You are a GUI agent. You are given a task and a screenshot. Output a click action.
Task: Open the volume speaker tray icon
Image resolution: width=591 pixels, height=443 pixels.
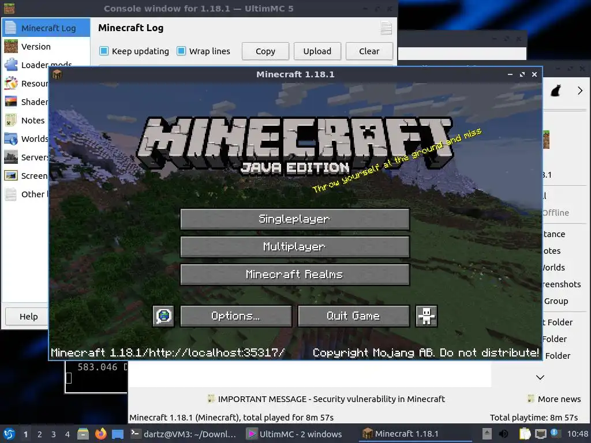503,434
